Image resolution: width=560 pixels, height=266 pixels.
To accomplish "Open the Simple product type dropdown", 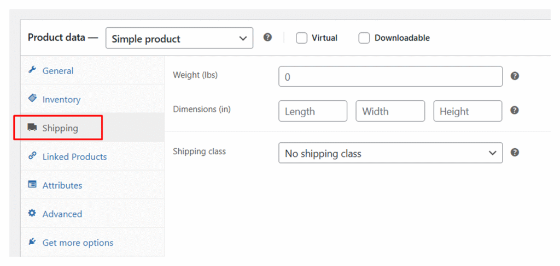I will click(x=179, y=38).
